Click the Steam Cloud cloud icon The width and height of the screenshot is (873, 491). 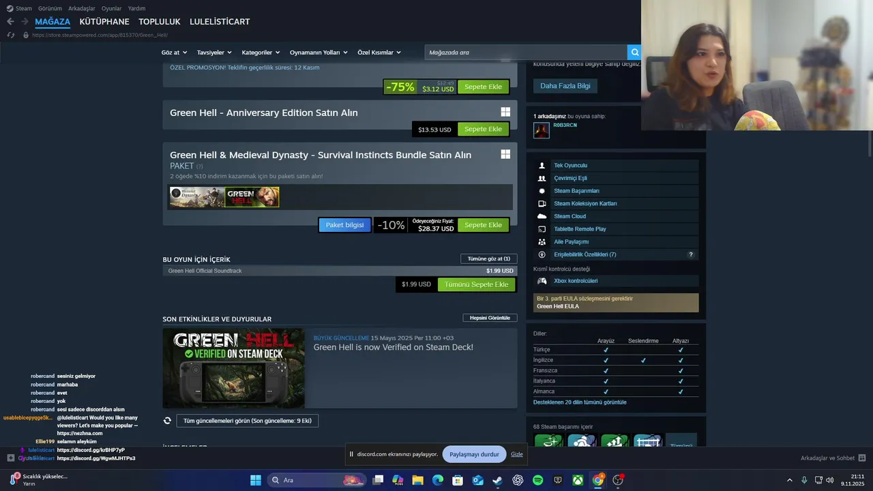pyautogui.click(x=542, y=216)
